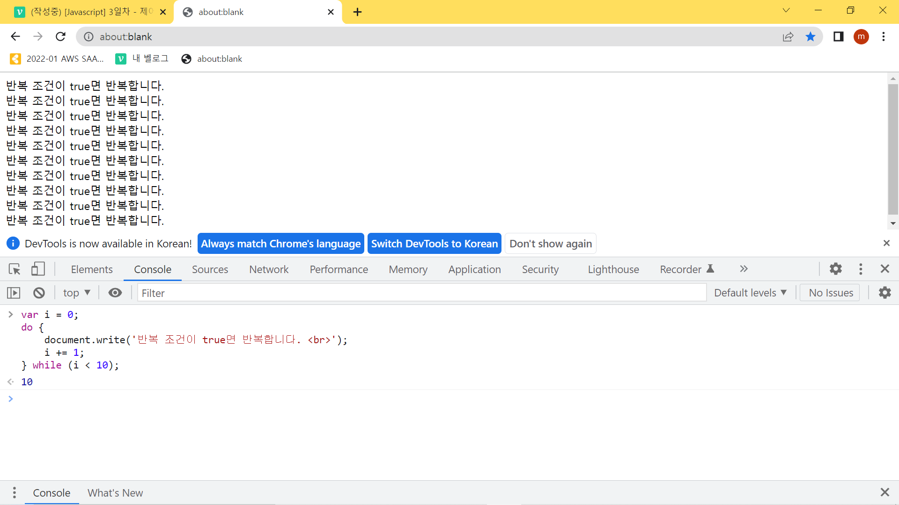Open DevTools settings gear icon
Screen dimensions: 899x505
point(836,269)
